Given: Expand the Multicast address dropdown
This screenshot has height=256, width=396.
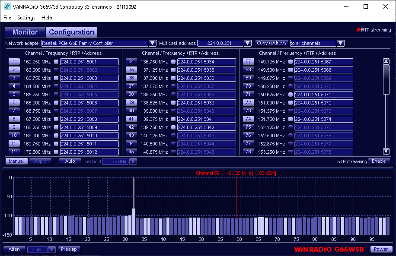Looking at the screenshot, I should click(x=247, y=43).
